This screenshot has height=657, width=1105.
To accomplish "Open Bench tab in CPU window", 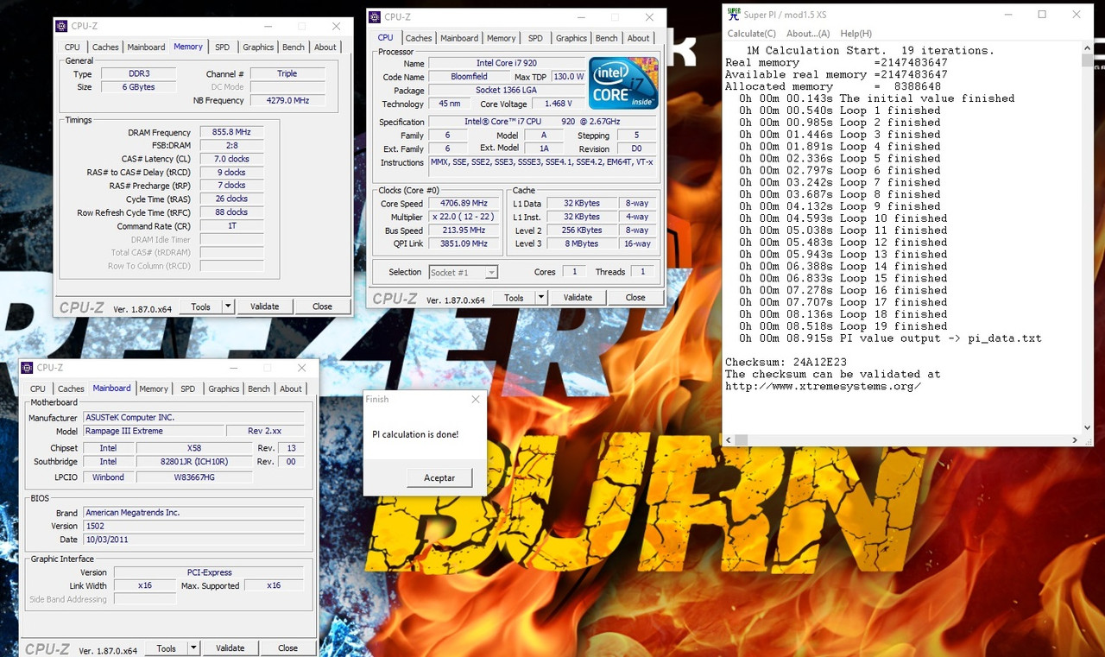I will click(607, 38).
